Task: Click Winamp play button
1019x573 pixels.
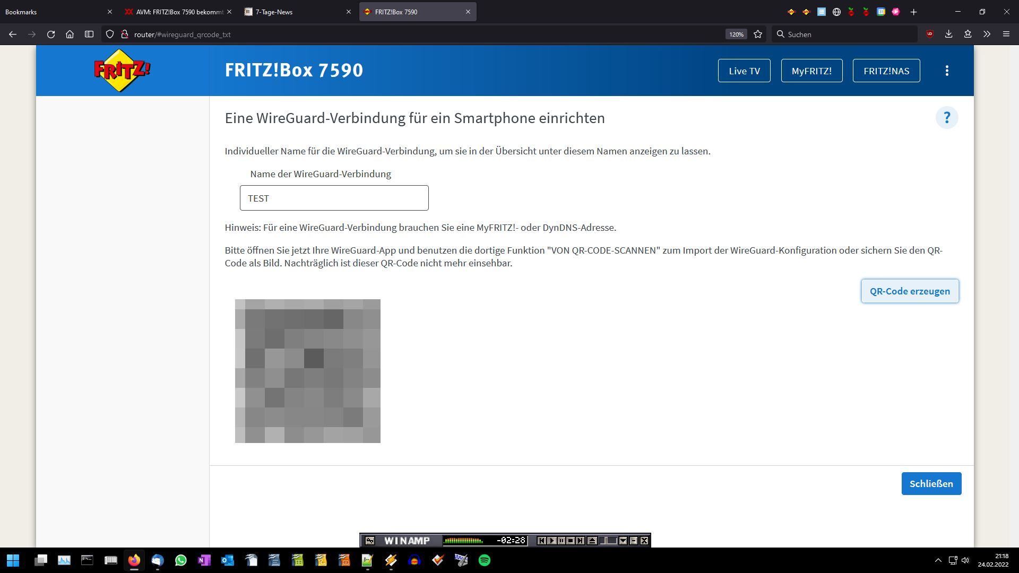Action: (x=551, y=541)
